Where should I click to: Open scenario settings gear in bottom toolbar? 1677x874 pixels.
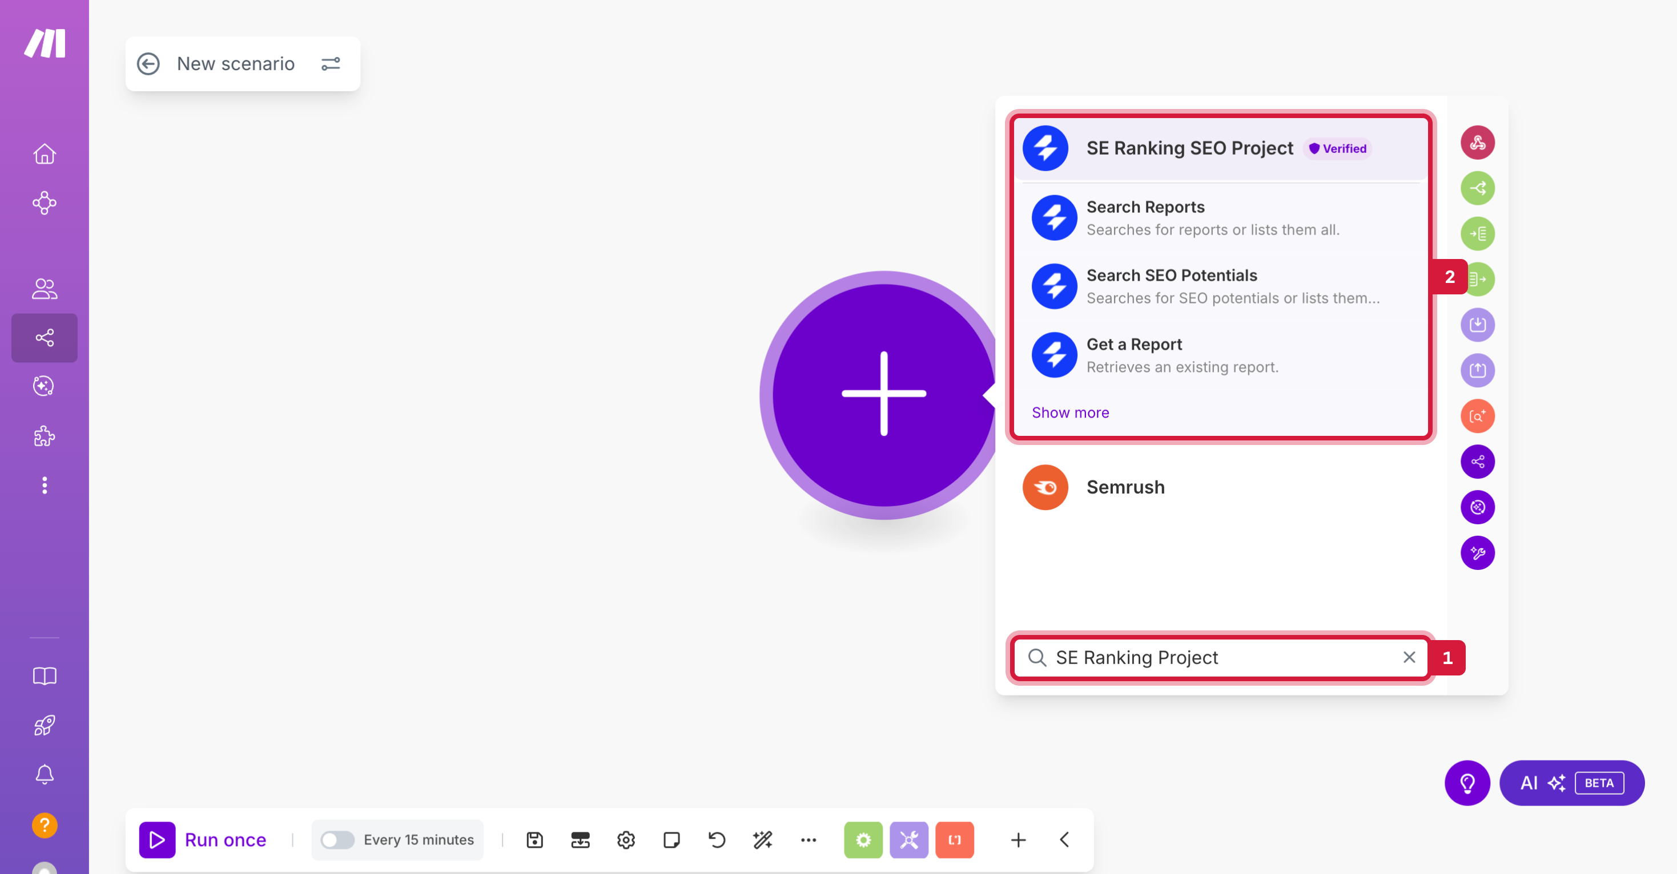pyautogui.click(x=626, y=840)
